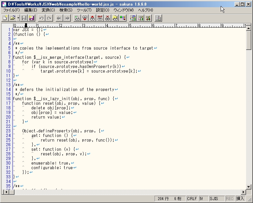This screenshot has height=203, width=253.
Task: Open the ツール(T) menu
Action: [x=84, y=10]
